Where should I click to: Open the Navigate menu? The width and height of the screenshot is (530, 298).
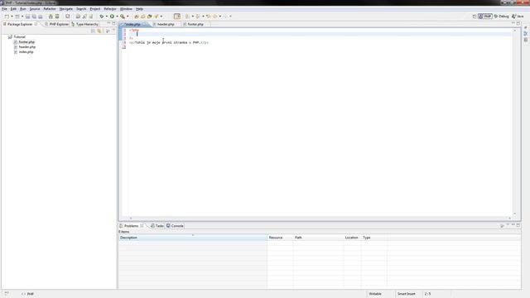point(66,9)
